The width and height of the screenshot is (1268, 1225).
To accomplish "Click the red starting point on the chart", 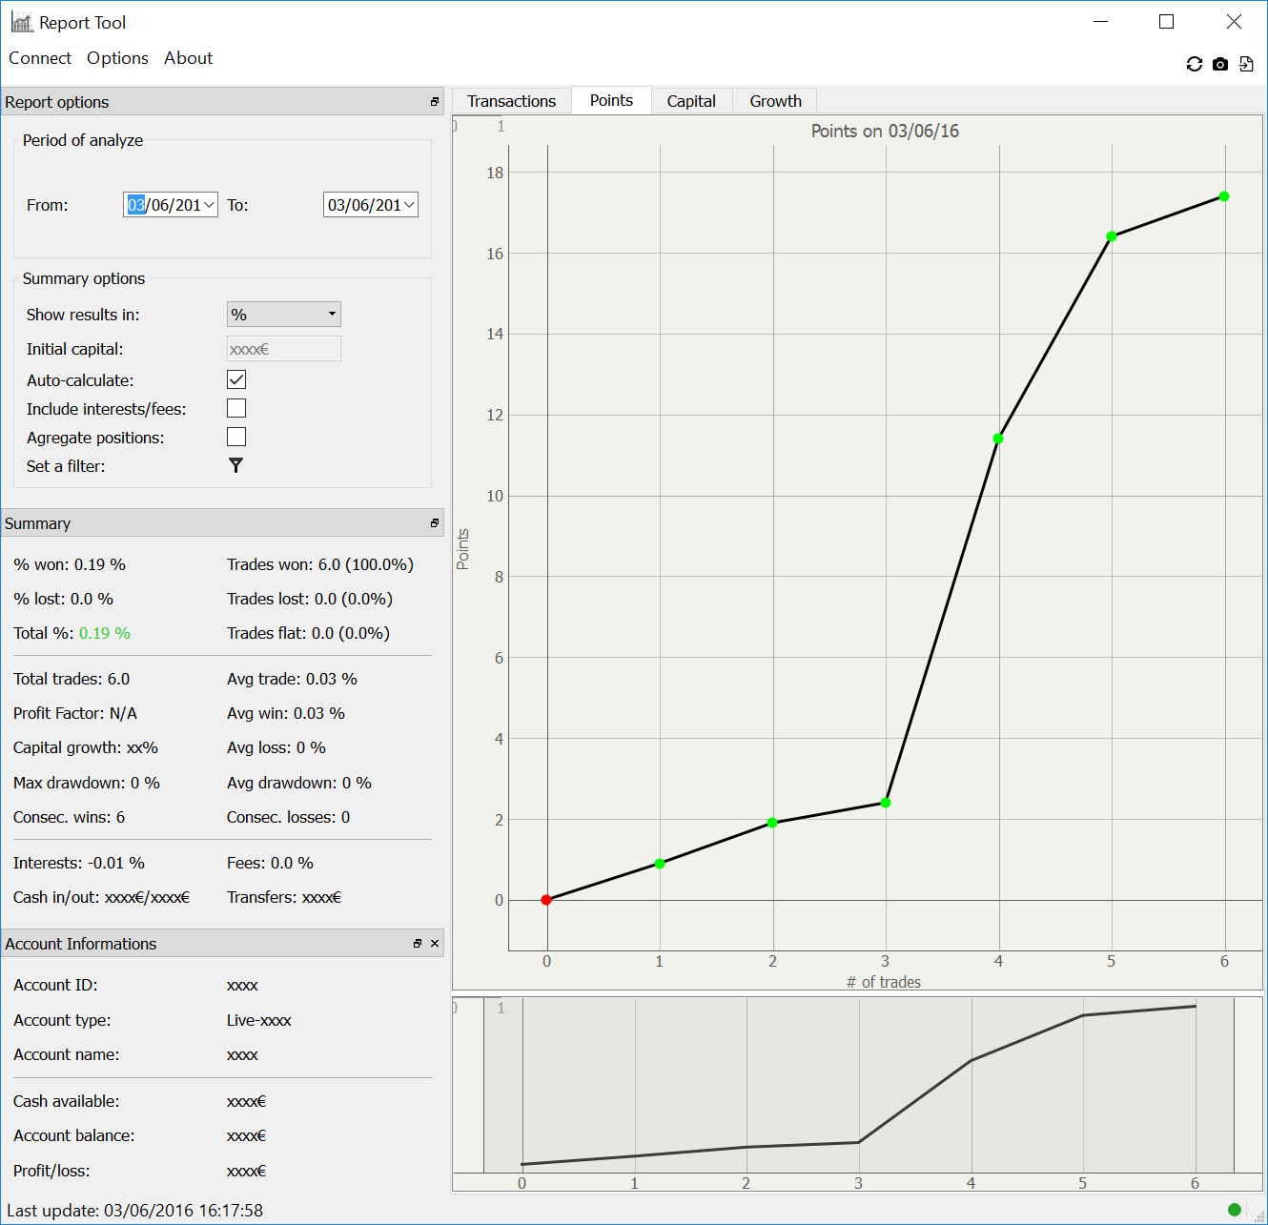I will coord(546,900).
